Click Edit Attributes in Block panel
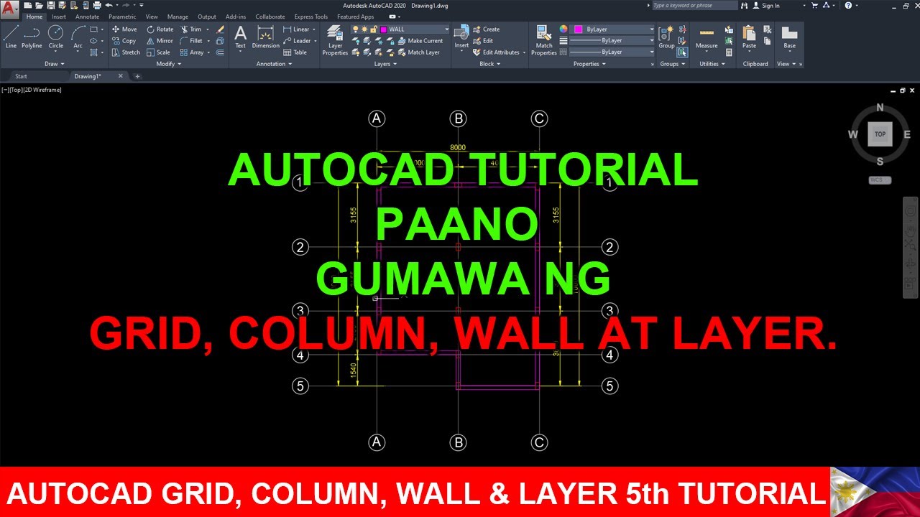This screenshot has height=517, width=920. coord(496,52)
